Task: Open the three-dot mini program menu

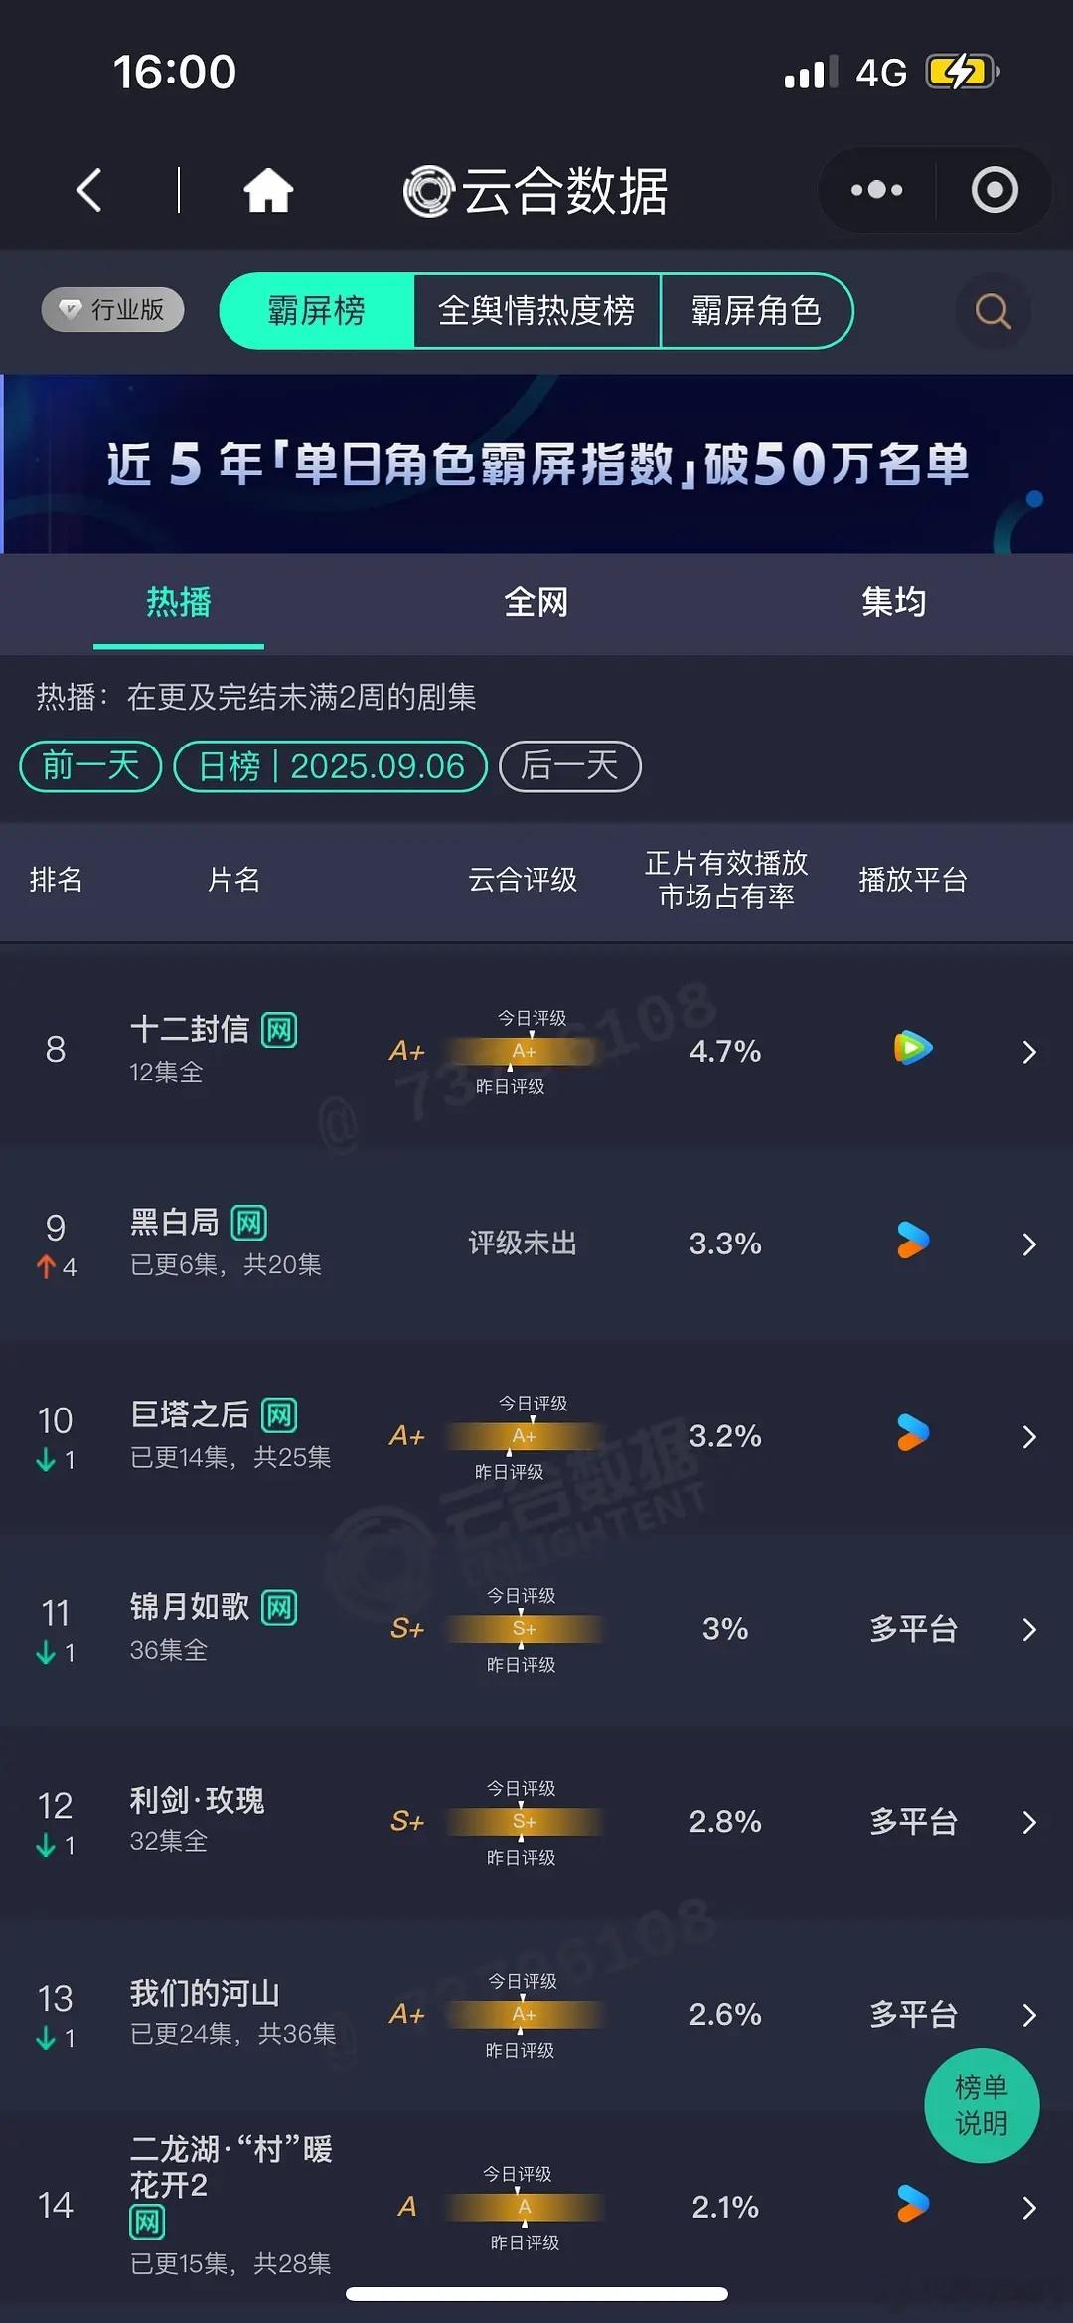Action: [876, 190]
